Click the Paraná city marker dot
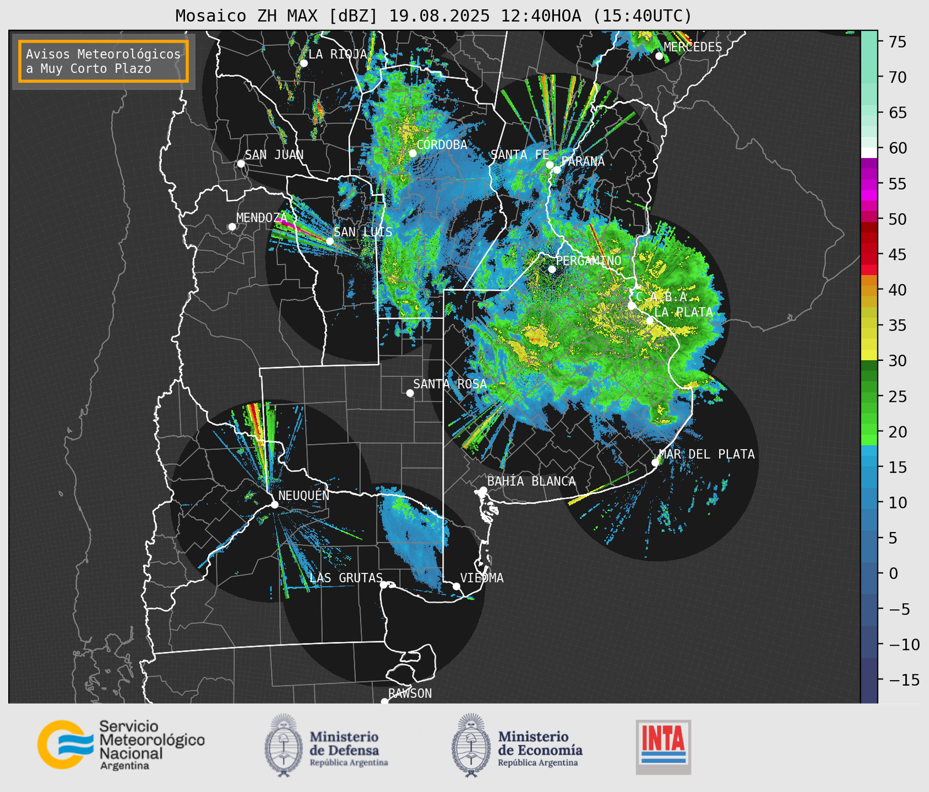Screen dimensions: 929x792 (x=557, y=170)
